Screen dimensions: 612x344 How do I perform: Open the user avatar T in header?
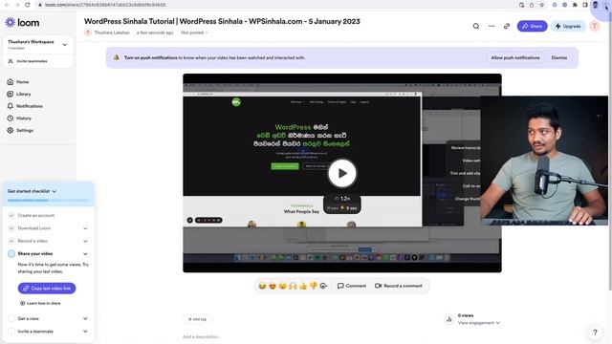pos(595,26)
